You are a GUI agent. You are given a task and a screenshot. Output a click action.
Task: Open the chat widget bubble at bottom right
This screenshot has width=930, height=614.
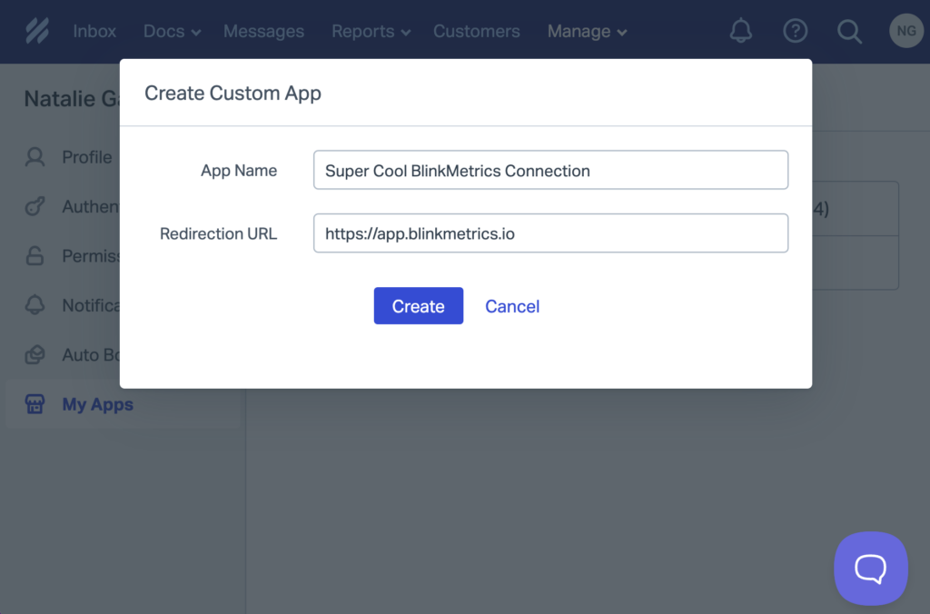tap(870, 569)
